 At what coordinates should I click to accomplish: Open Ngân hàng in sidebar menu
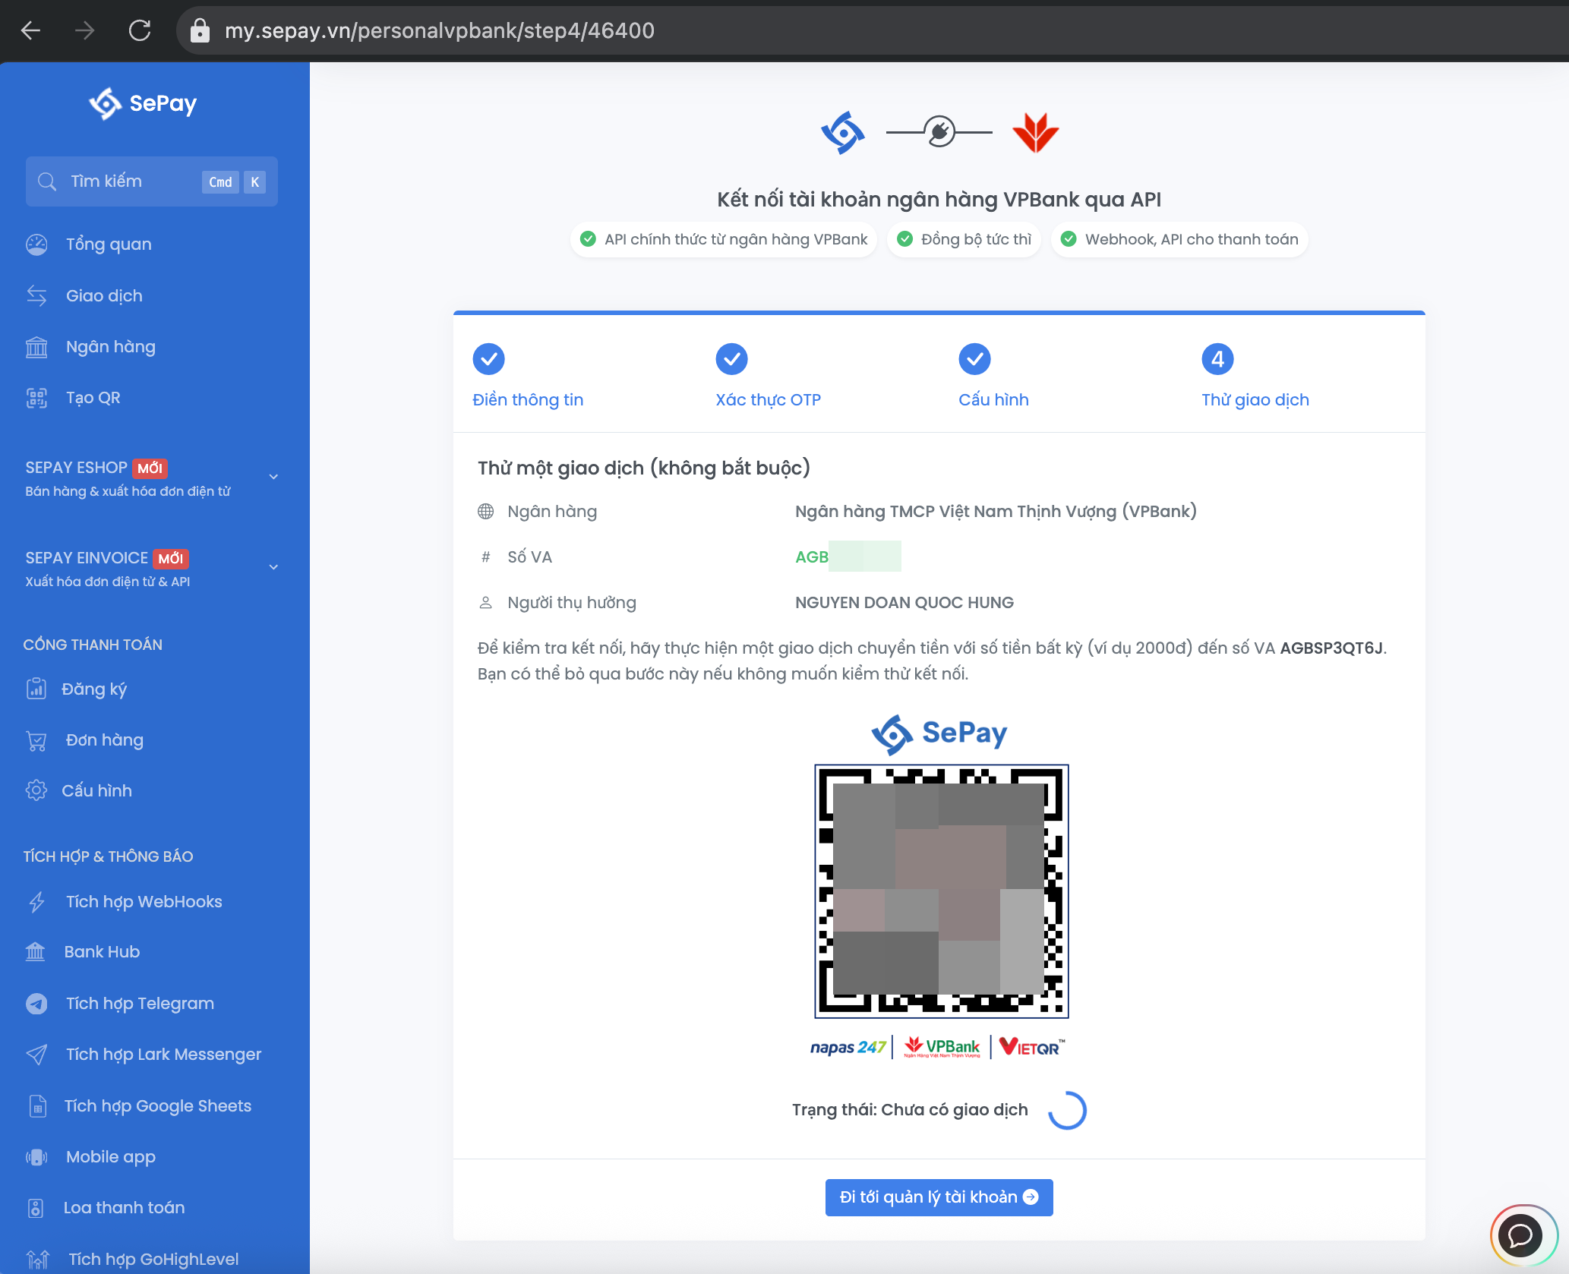pyautogui.click(x=110, y=347)
